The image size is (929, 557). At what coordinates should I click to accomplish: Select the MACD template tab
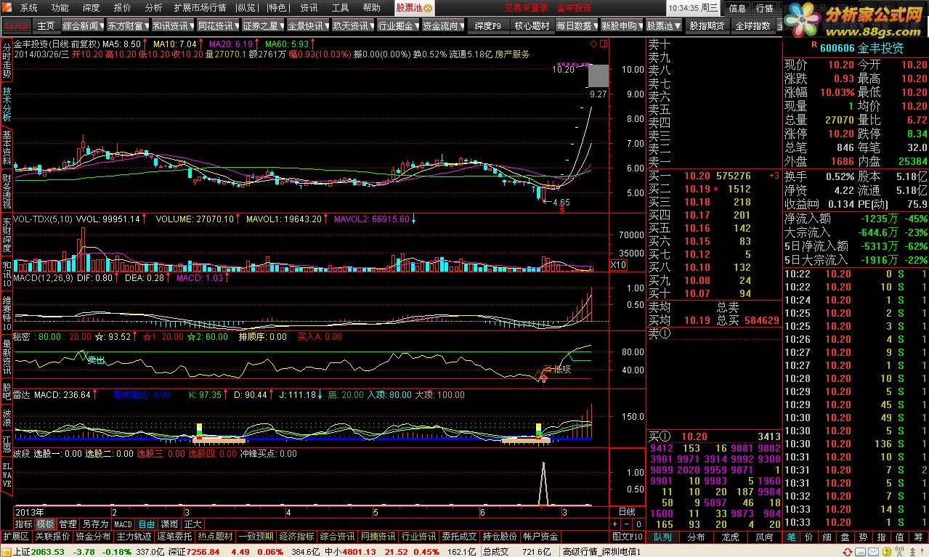coord(123,524)
